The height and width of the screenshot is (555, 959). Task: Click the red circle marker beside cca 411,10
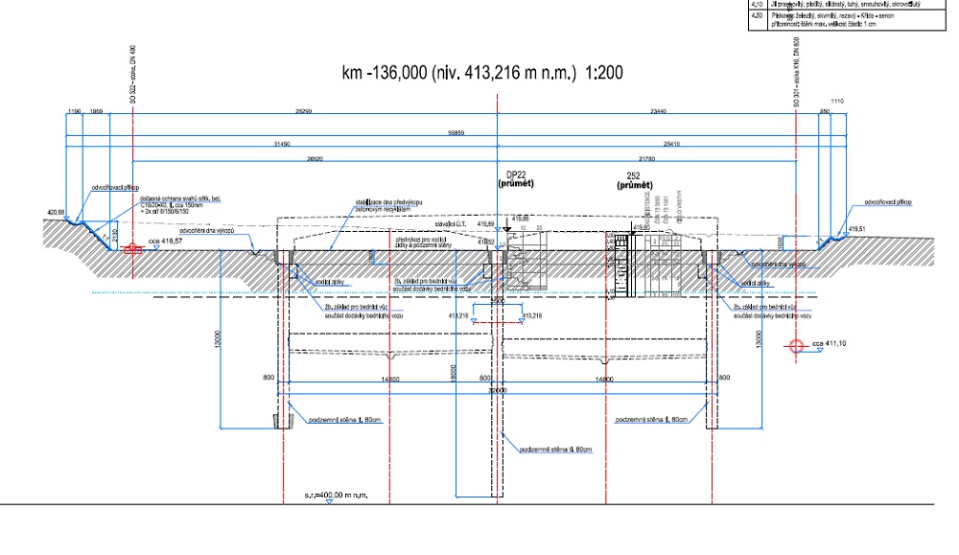[x=794, y=347]
